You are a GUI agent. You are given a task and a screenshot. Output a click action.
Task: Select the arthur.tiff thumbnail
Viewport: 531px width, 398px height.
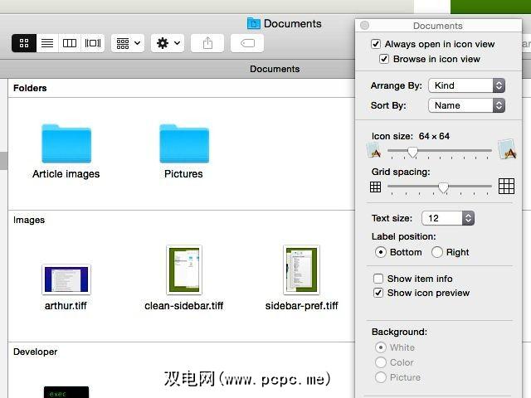[x=66, y=279]
